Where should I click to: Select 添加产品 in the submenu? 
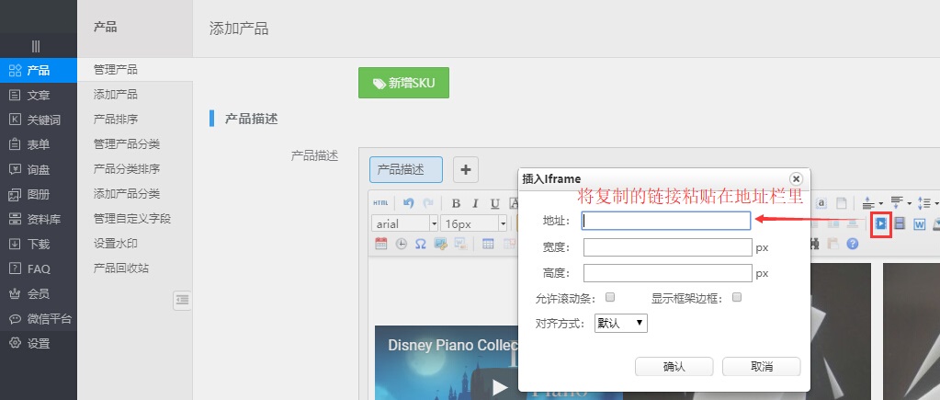[x=116, y=95]
